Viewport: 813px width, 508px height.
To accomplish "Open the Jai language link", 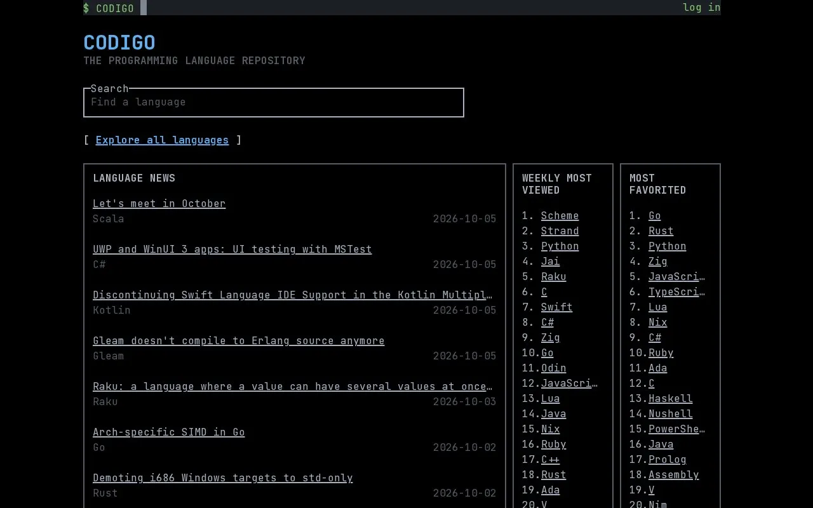I will (x=550, y=262).
